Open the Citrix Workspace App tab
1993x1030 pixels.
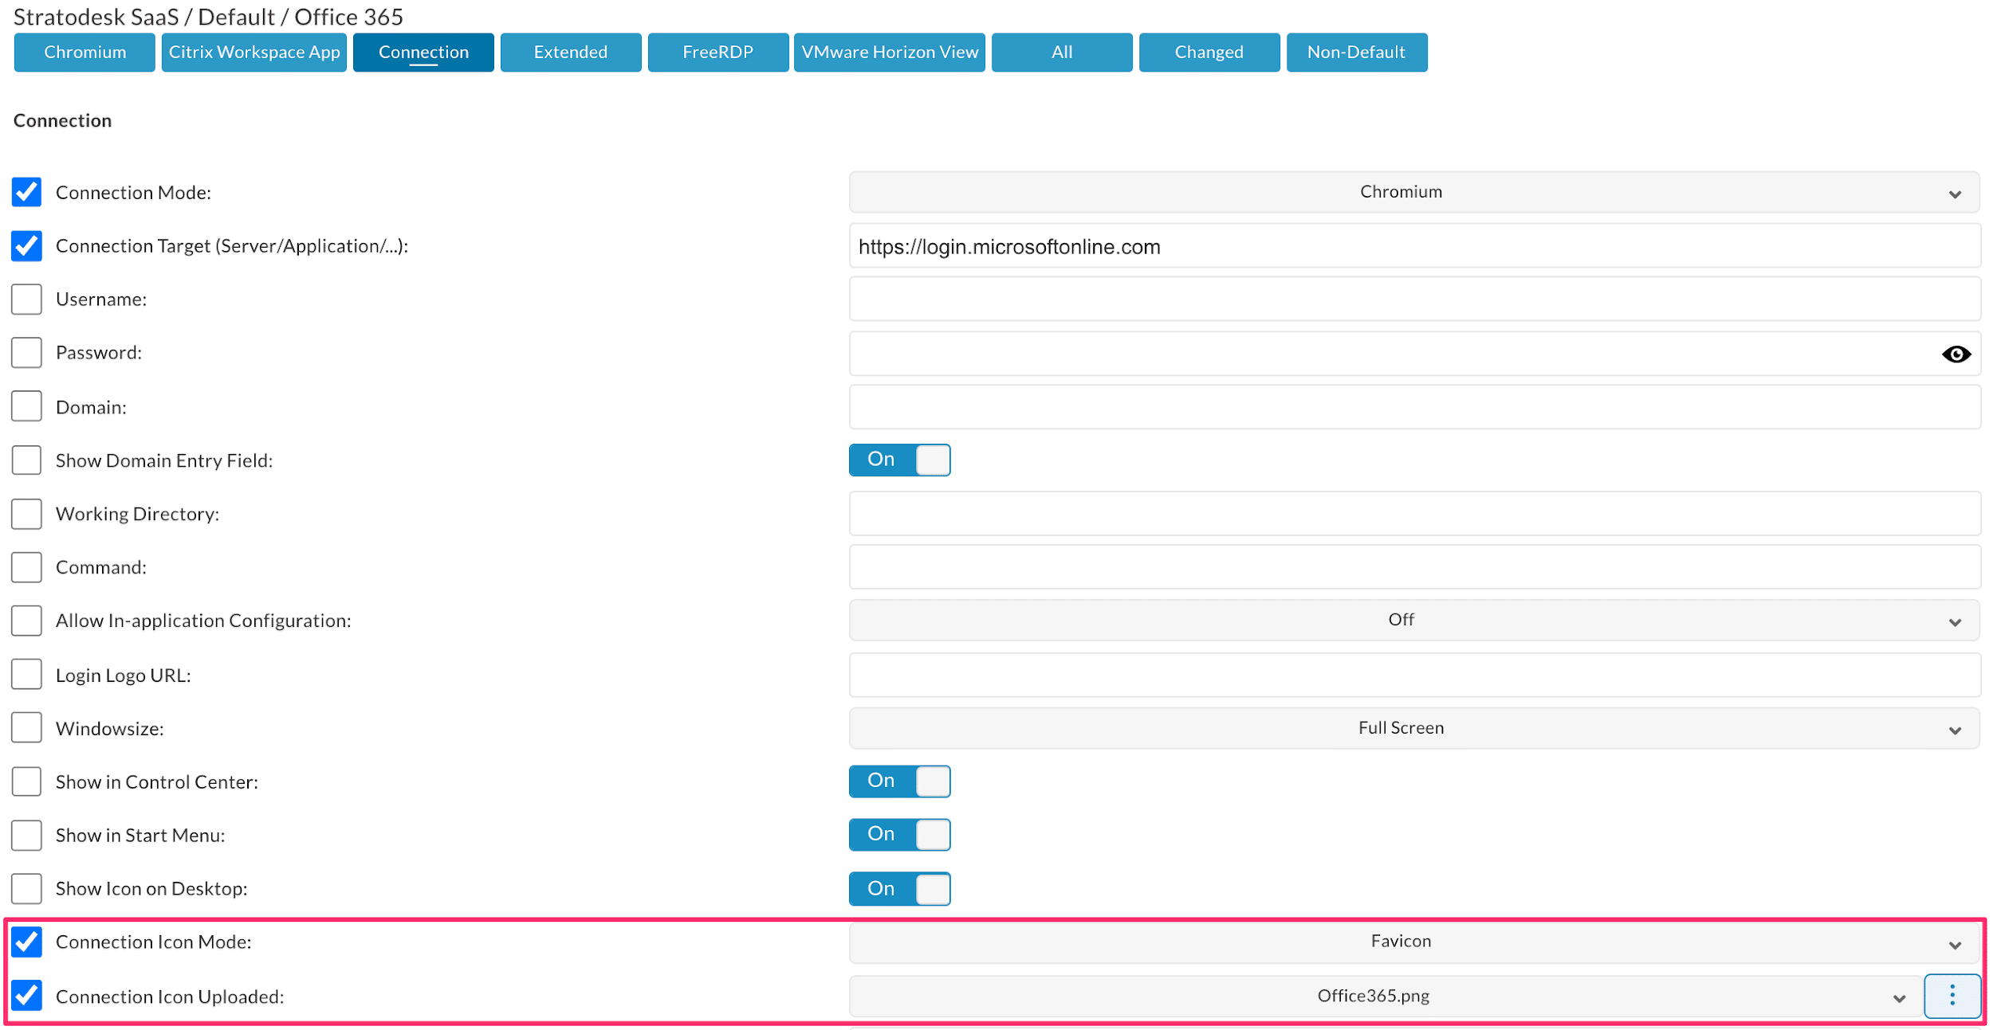(x=254, y=53)
